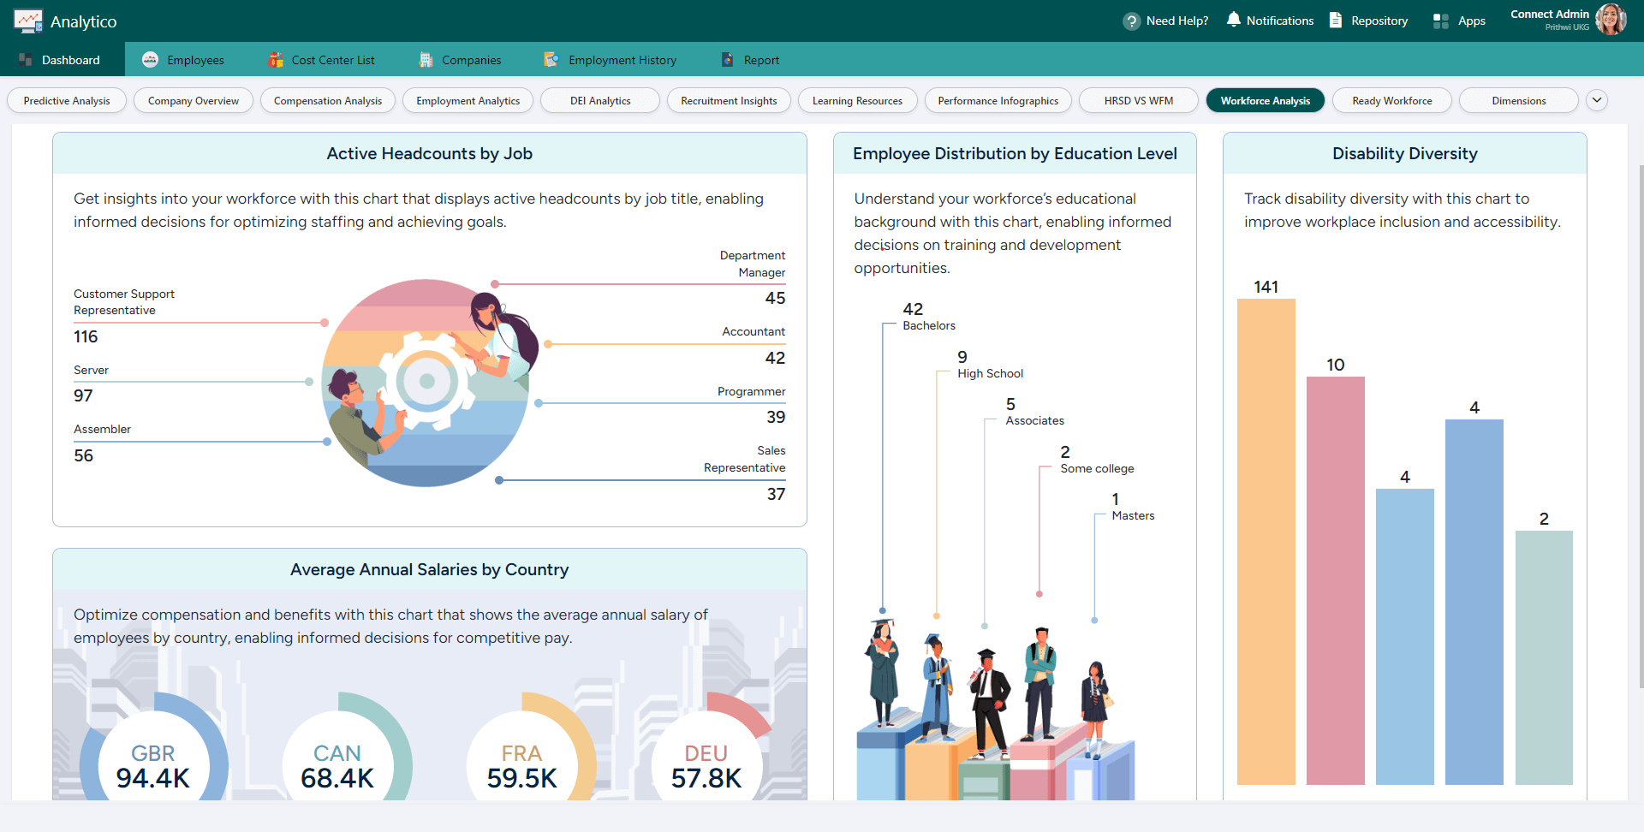Click the Predictive Analysis button
This screenshot has height=832, width=1644.
[66, 100]
